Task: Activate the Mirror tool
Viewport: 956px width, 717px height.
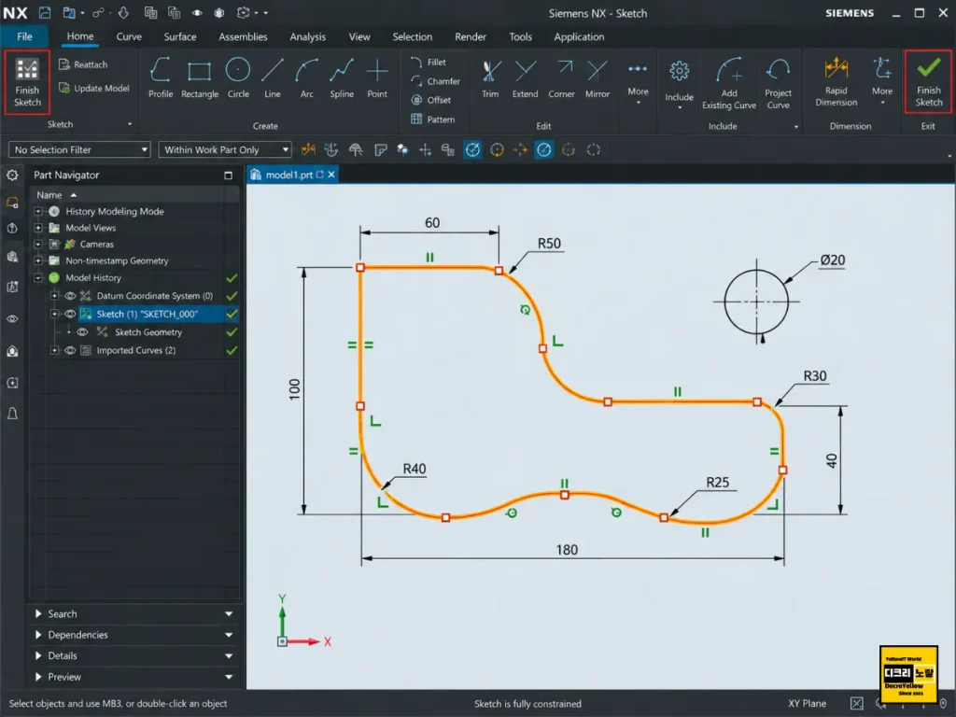Action: tap(597, 78)
